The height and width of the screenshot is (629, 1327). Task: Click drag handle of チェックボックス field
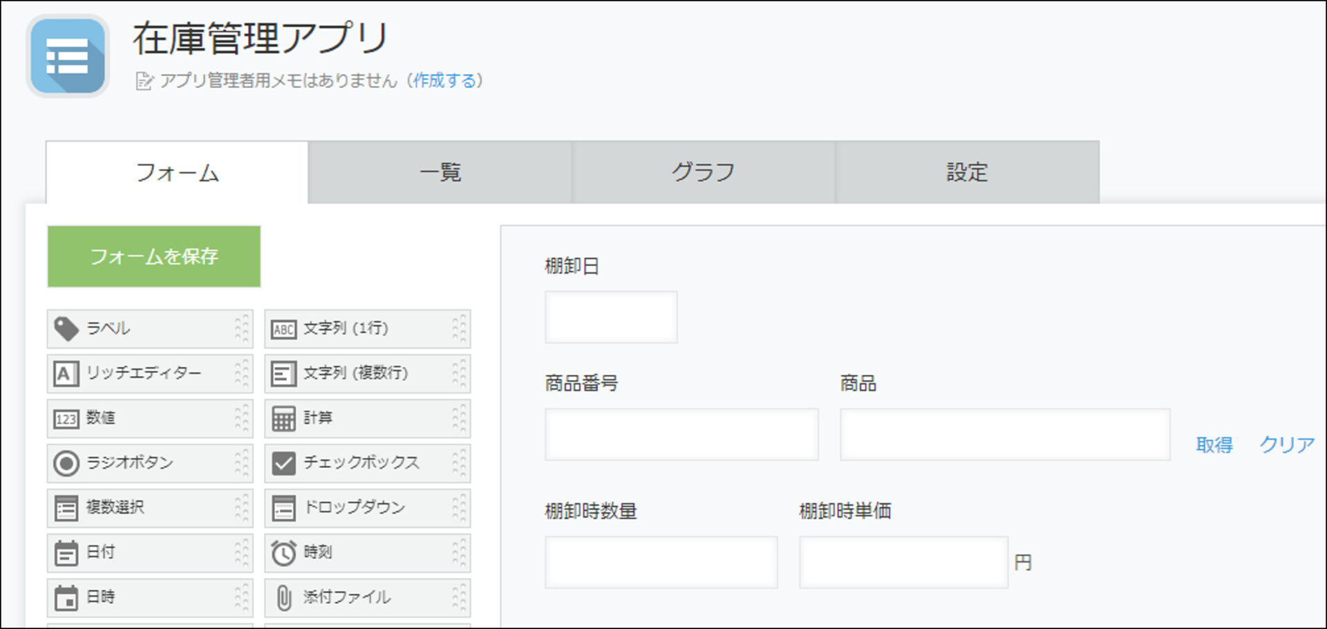459,463
